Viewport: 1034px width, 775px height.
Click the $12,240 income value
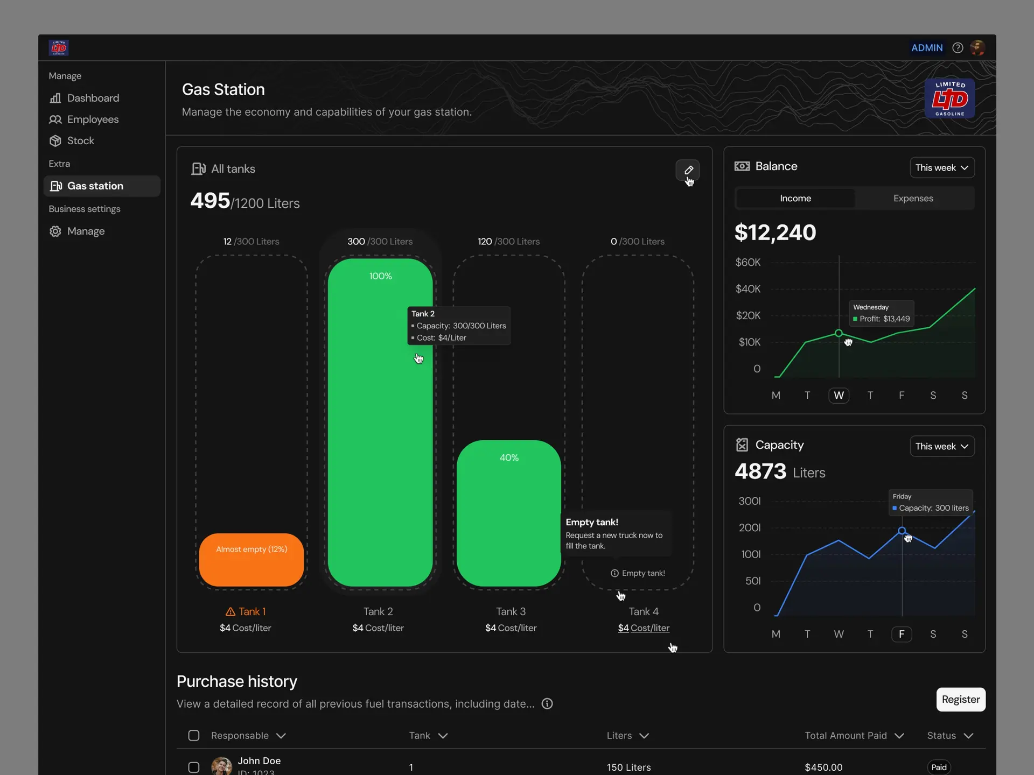click(x=775, y=232)
